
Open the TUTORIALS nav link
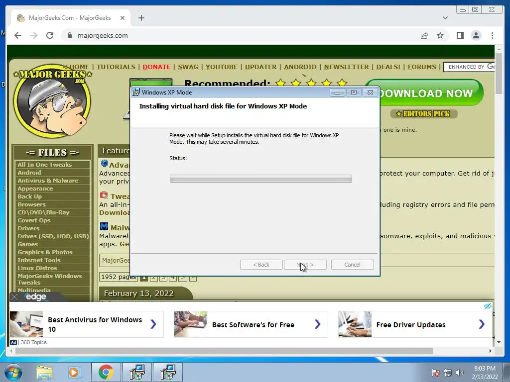coord(116,67)
